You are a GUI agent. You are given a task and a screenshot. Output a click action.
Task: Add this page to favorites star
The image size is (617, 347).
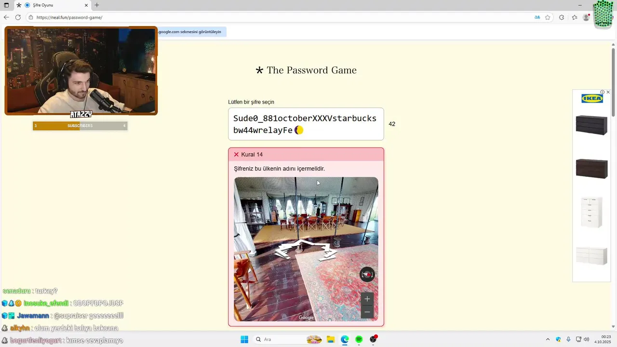click(548, 17)
